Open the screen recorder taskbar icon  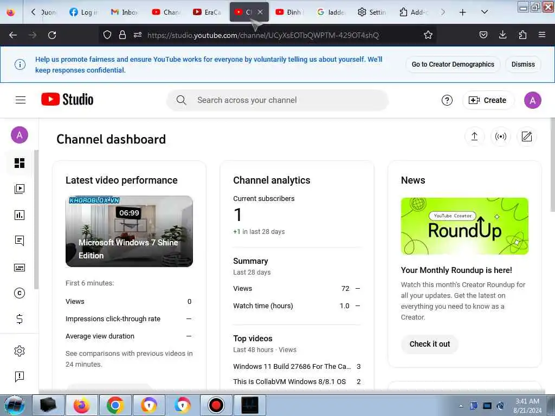coord(216,405)
